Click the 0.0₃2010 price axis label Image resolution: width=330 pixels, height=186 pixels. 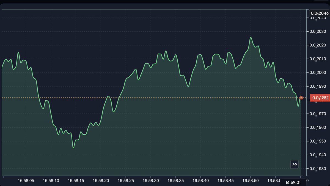tap(318, 59)
